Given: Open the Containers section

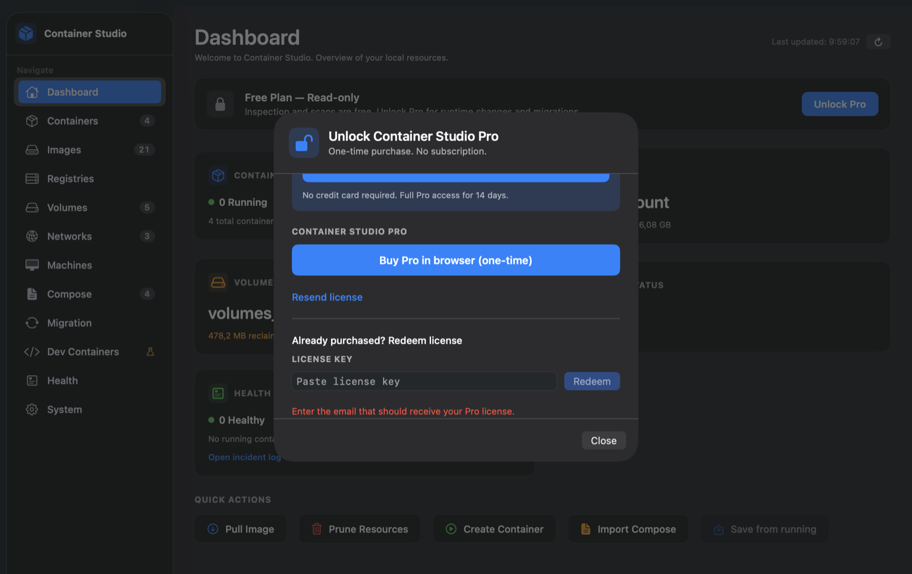Looking at the screenshot, I should click(x=89, y=121).
